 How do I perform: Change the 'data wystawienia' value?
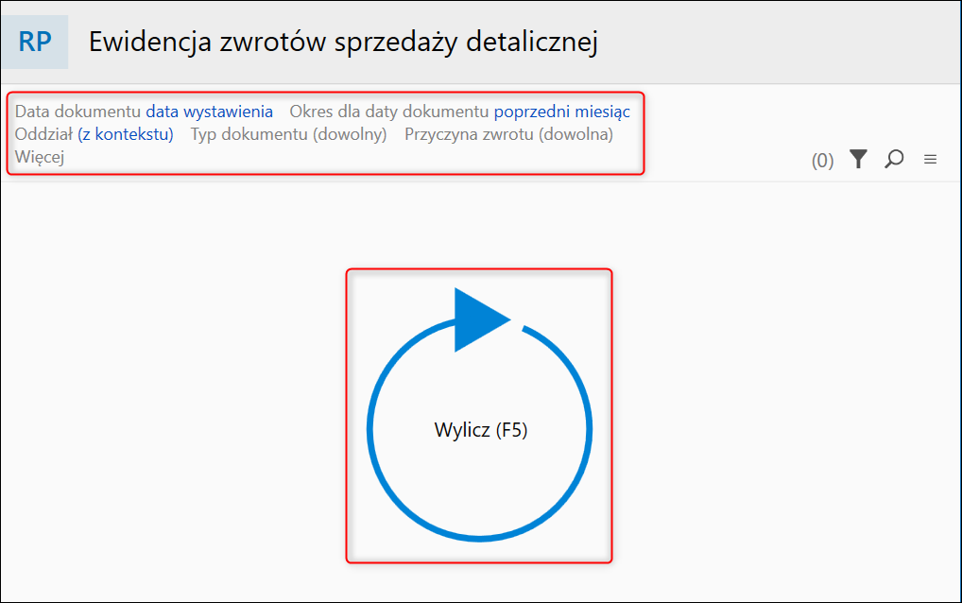[209, 112]
